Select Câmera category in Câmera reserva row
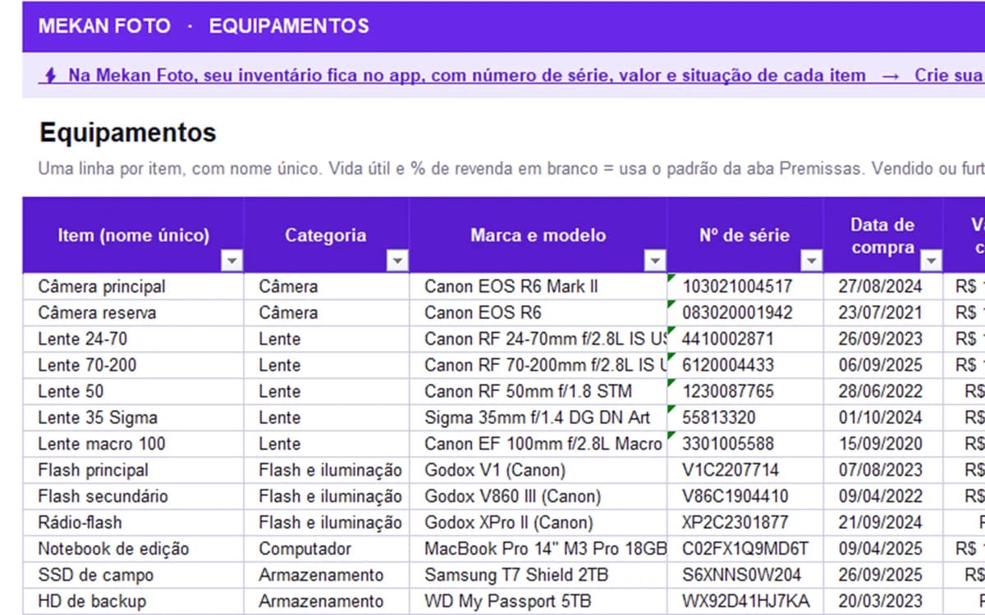 (327, 312)
